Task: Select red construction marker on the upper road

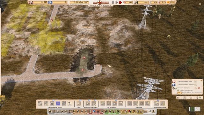Action: tap(52, 20)
